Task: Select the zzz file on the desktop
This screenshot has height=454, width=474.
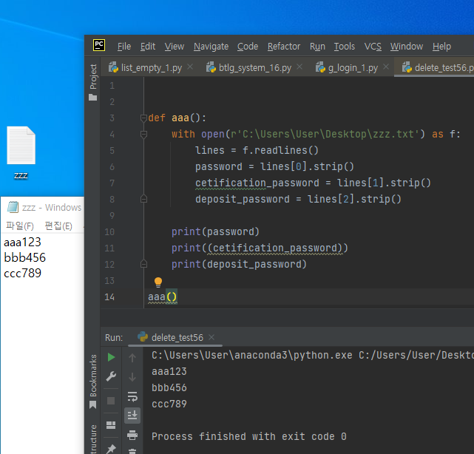Action: coord(21,152)
